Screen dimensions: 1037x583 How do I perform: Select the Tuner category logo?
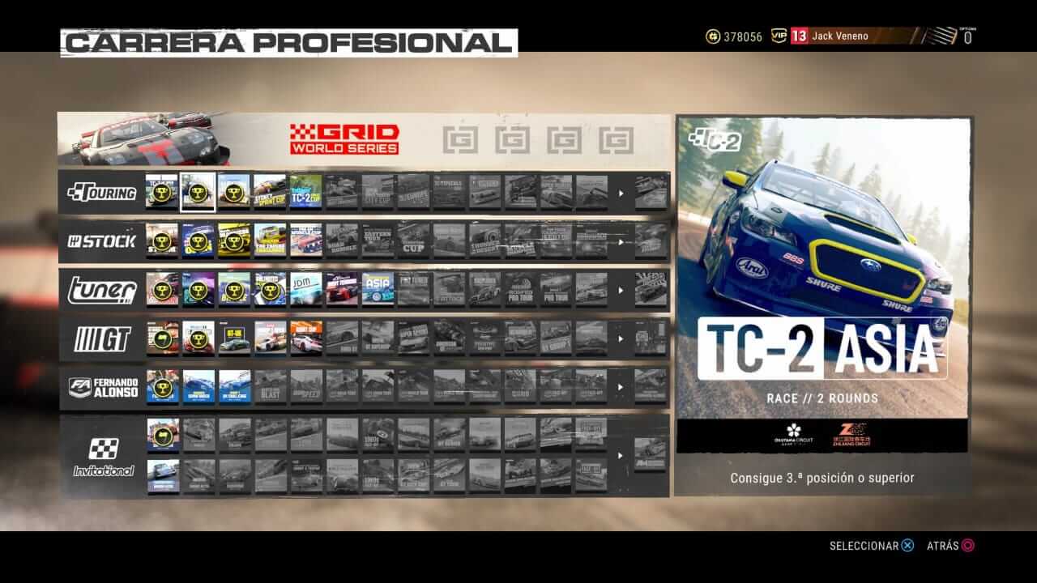[101, 290]
